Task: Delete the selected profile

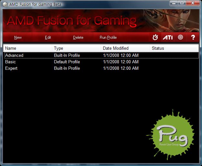Action: 78,37
